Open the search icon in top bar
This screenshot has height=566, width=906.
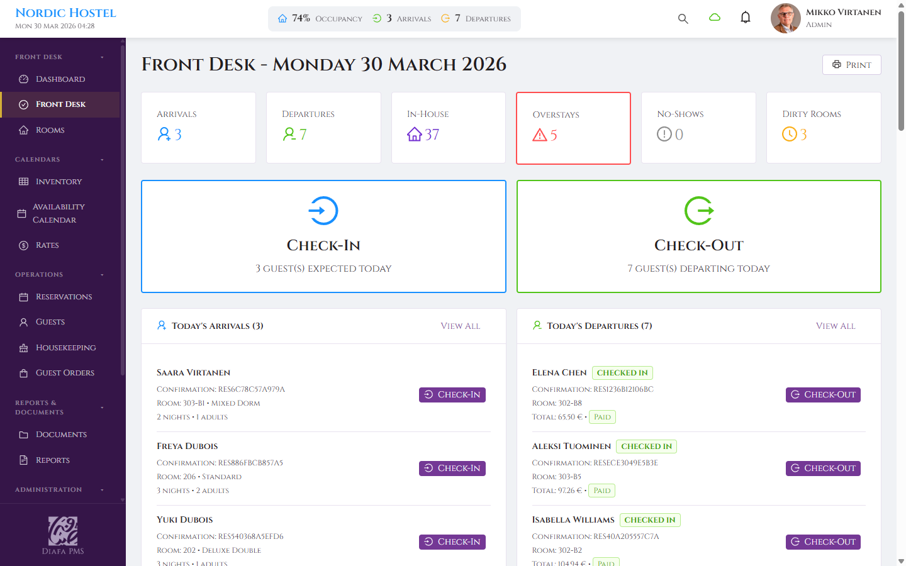click(683, 18)
